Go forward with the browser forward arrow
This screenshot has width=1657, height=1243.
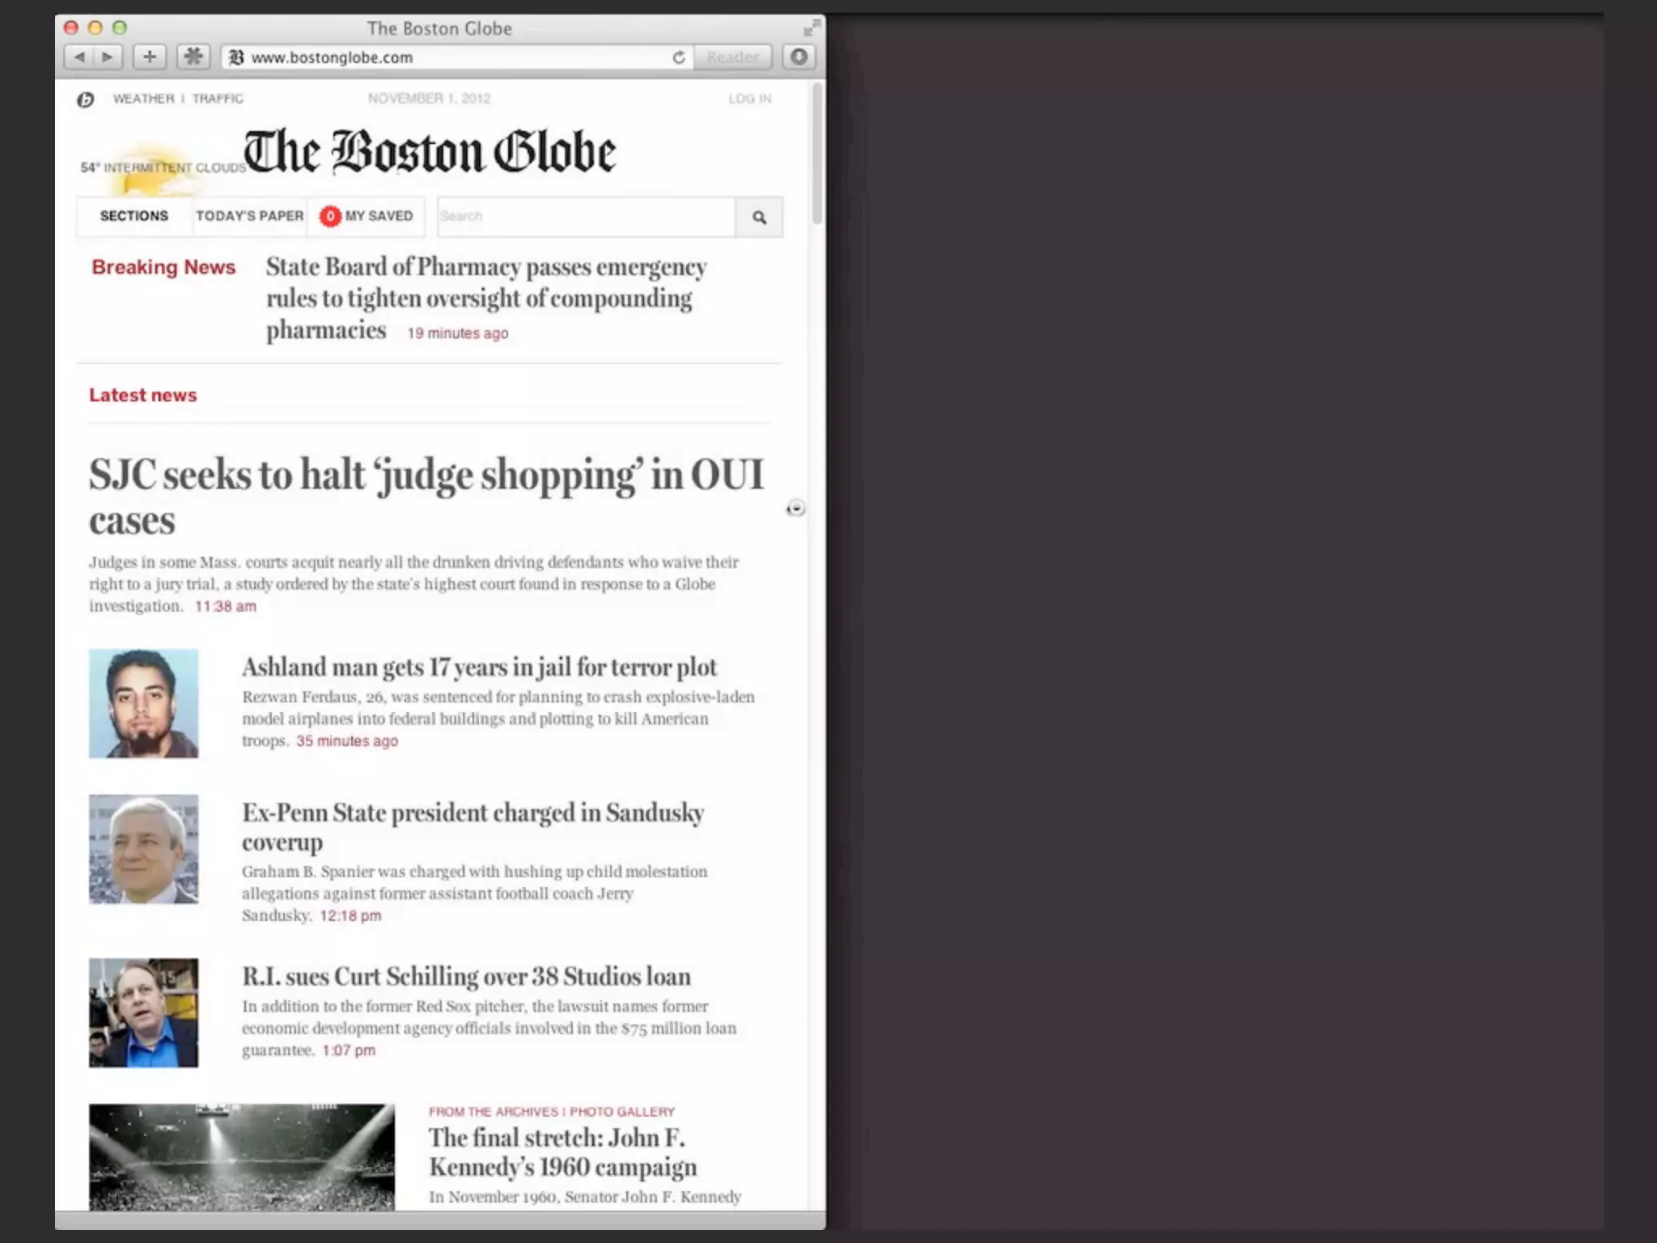coord(108,57)
